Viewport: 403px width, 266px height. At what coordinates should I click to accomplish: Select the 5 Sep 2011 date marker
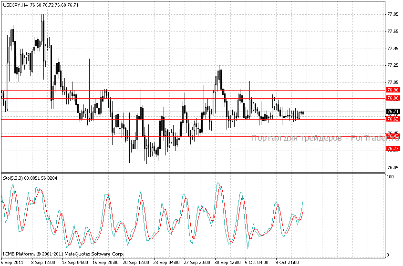coord(12,262)
